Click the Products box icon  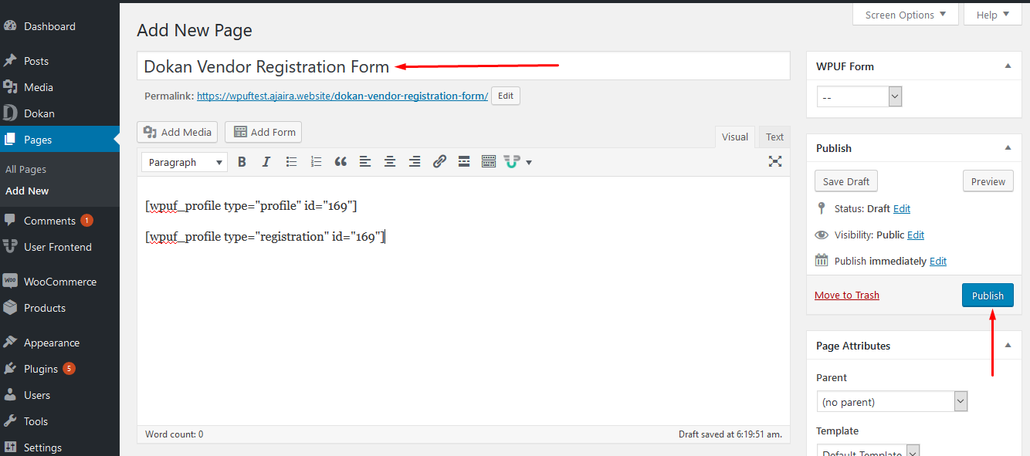click(x=10, y=308)
